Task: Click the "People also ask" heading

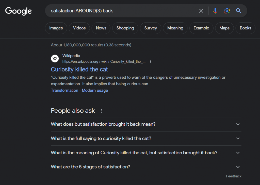Action: pos(73,111)
